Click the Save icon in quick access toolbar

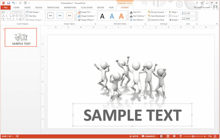pyautogui.click(x=8, y=3)
